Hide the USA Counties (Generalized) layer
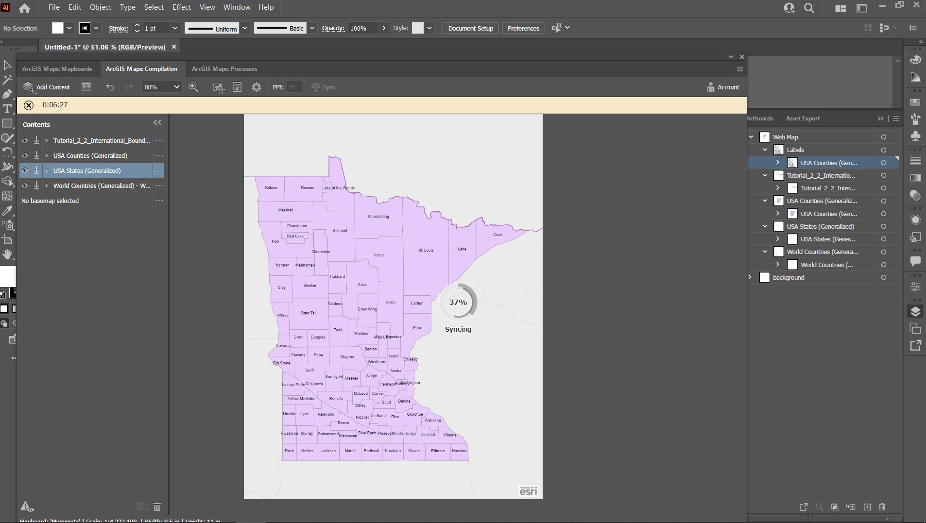The image size is (926, 523). click(25, 155)
